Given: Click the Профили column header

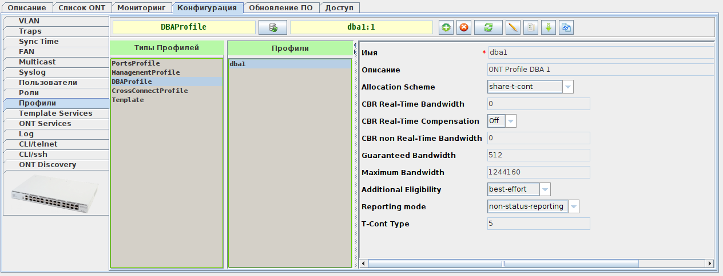Looking at the screenshot, I should tap(290, 48).
